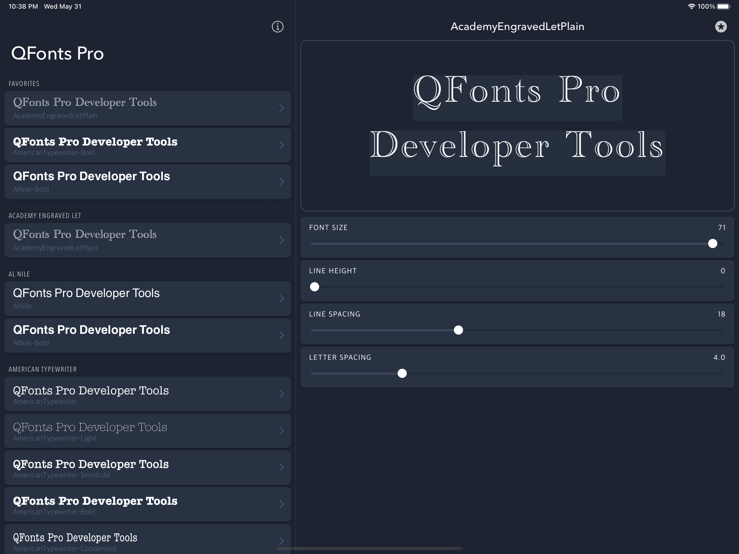
Task: Click the AMERICAN TYPEWRITER section header
Action: click(42, 370)
